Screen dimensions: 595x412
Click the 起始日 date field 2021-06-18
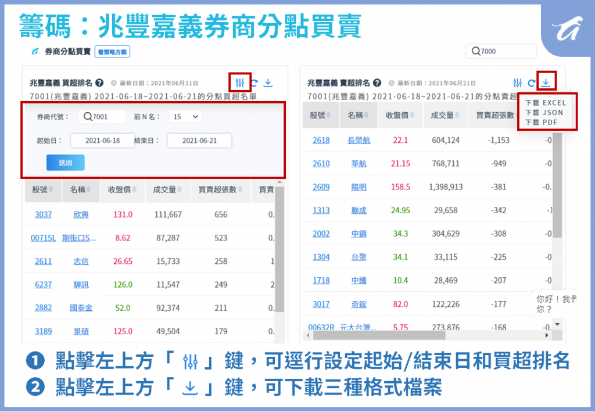(102, 141)
